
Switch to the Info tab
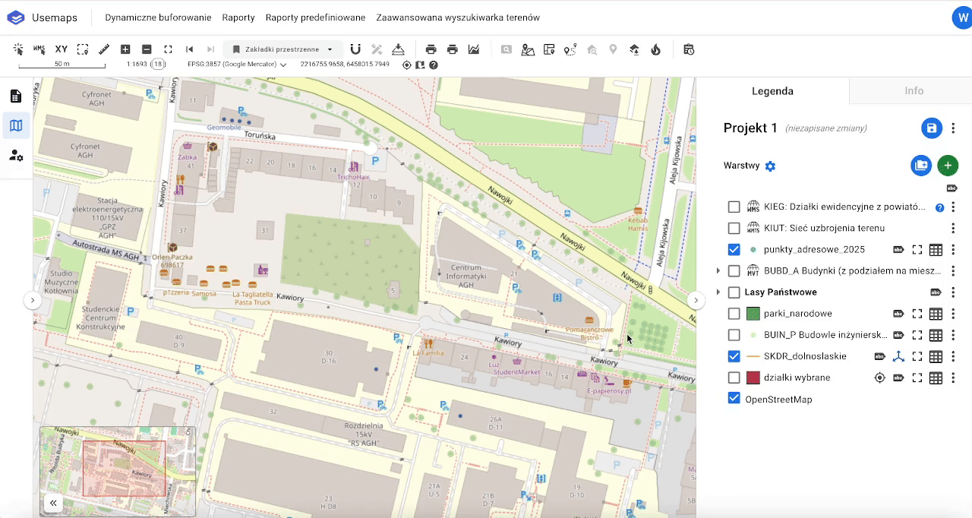[x=914, y=91]
